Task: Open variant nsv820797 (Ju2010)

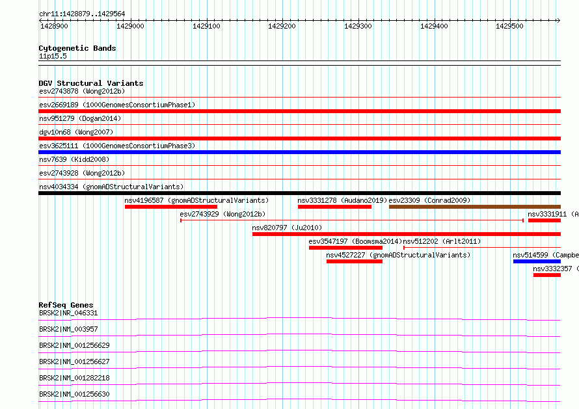Action: pyautogui.click(x=287, y=228)
